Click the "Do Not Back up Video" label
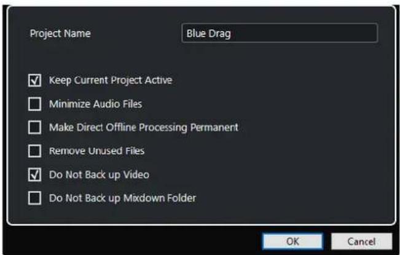This screenshot has width=400, height=255. [99, 175]
